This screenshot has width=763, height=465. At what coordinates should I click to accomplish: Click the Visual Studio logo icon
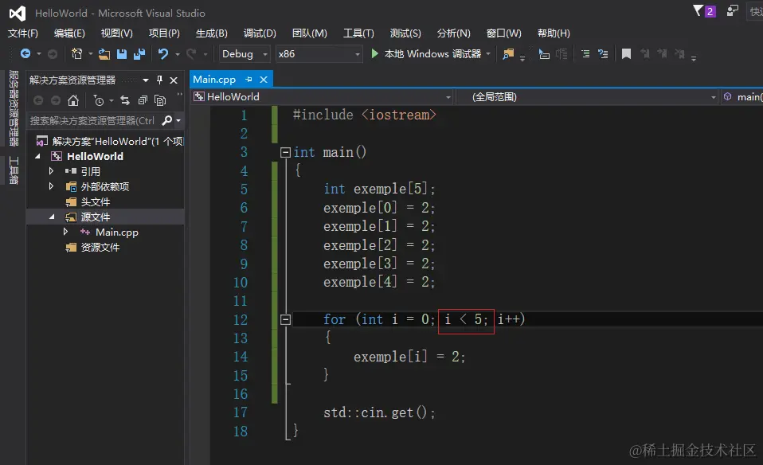18,13
